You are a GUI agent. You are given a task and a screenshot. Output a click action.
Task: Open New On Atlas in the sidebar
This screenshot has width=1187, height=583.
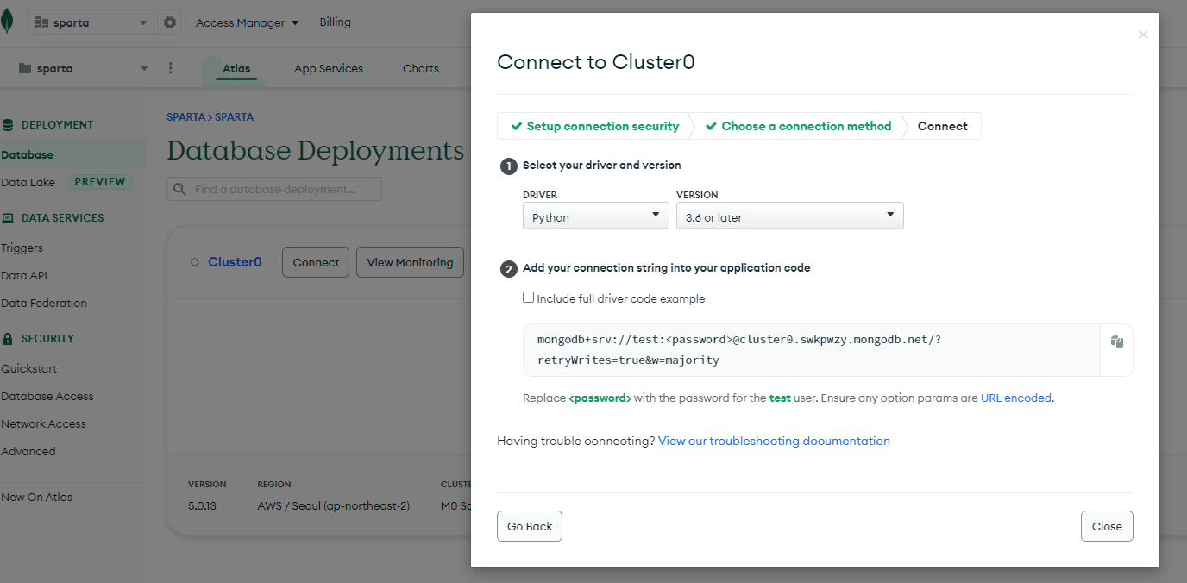(36, 498)
